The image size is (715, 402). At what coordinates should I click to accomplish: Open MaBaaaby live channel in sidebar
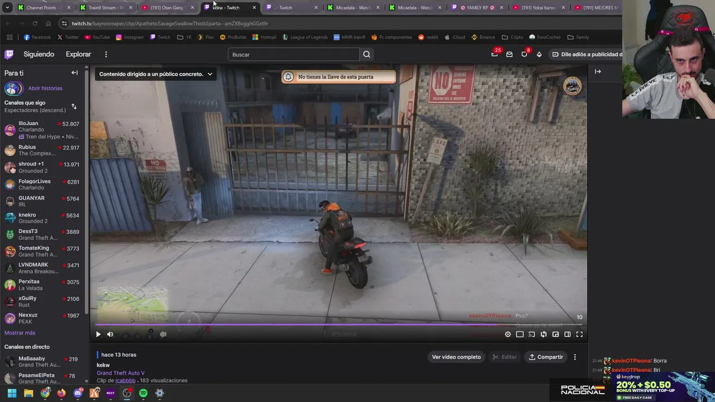coord(42,362)
